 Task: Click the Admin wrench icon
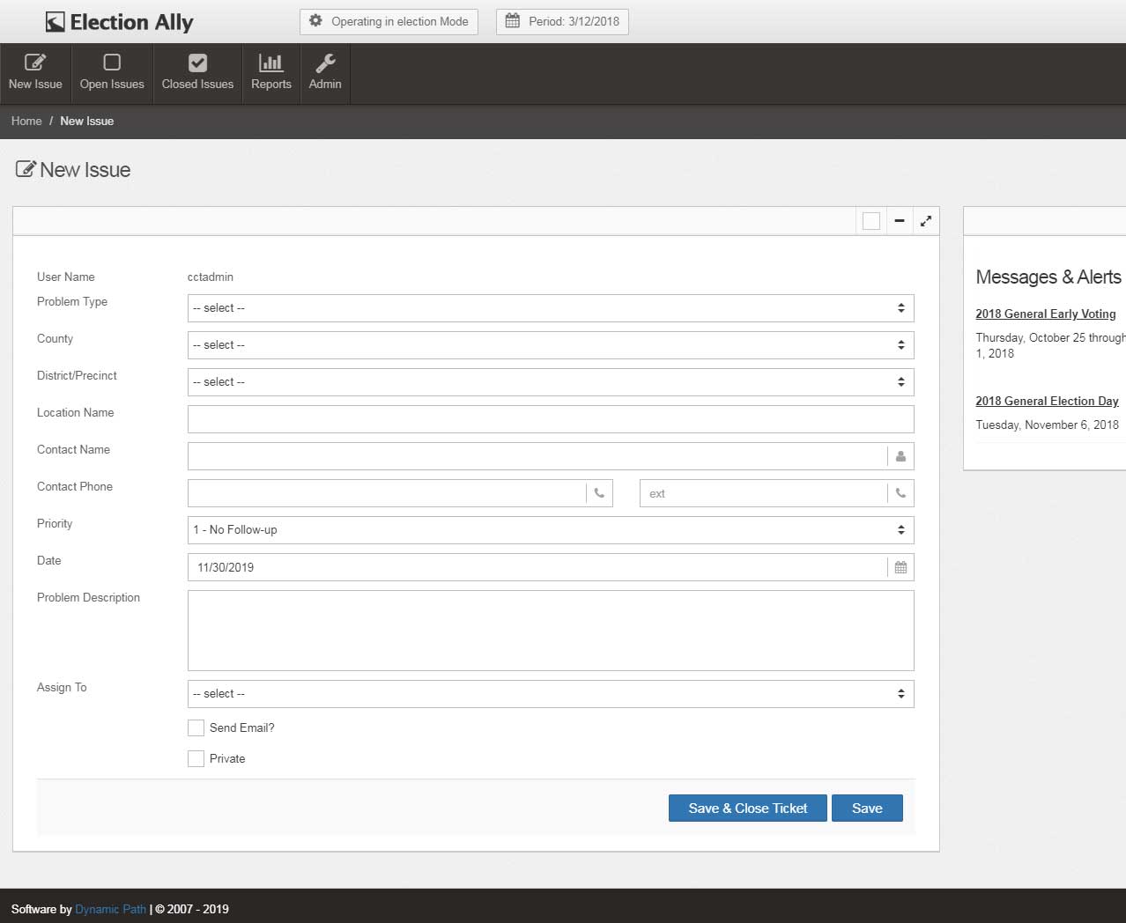click(x=325, y=63)
